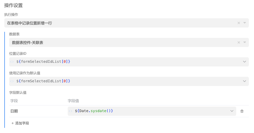
Task: Expand the 日期 field value chevron
Action: coord(232,111)
